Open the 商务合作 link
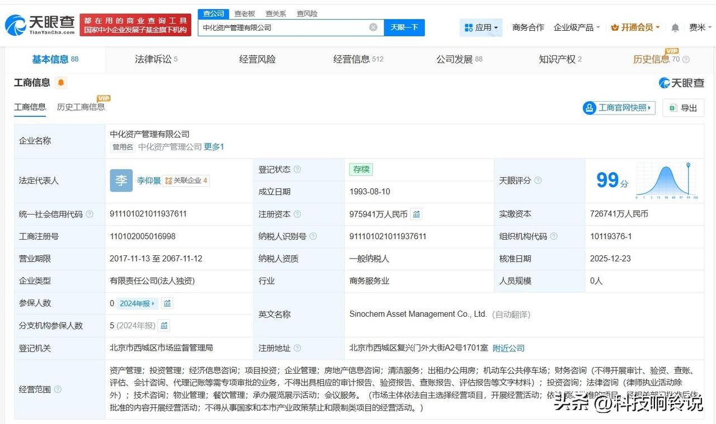Image resolution: width=716 pixels, height=424 pixels. (528, 27)
